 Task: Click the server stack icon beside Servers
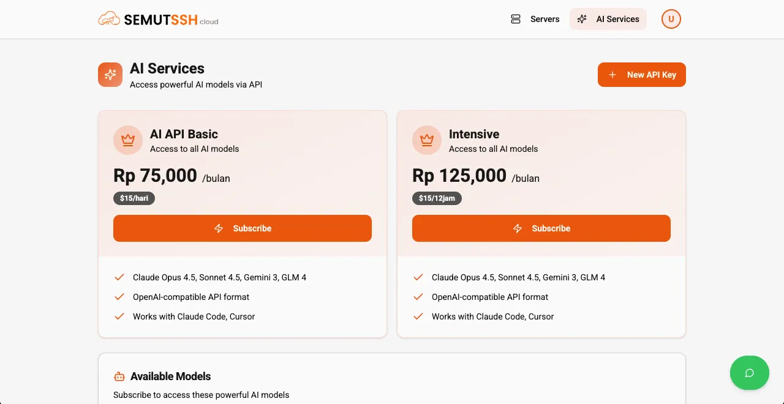pos(515,19)
